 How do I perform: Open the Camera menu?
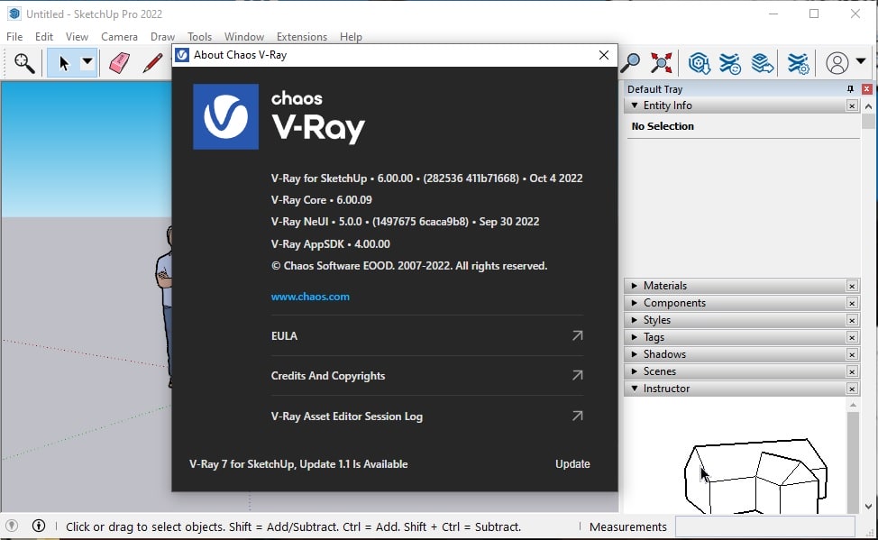tap(119, 36)
